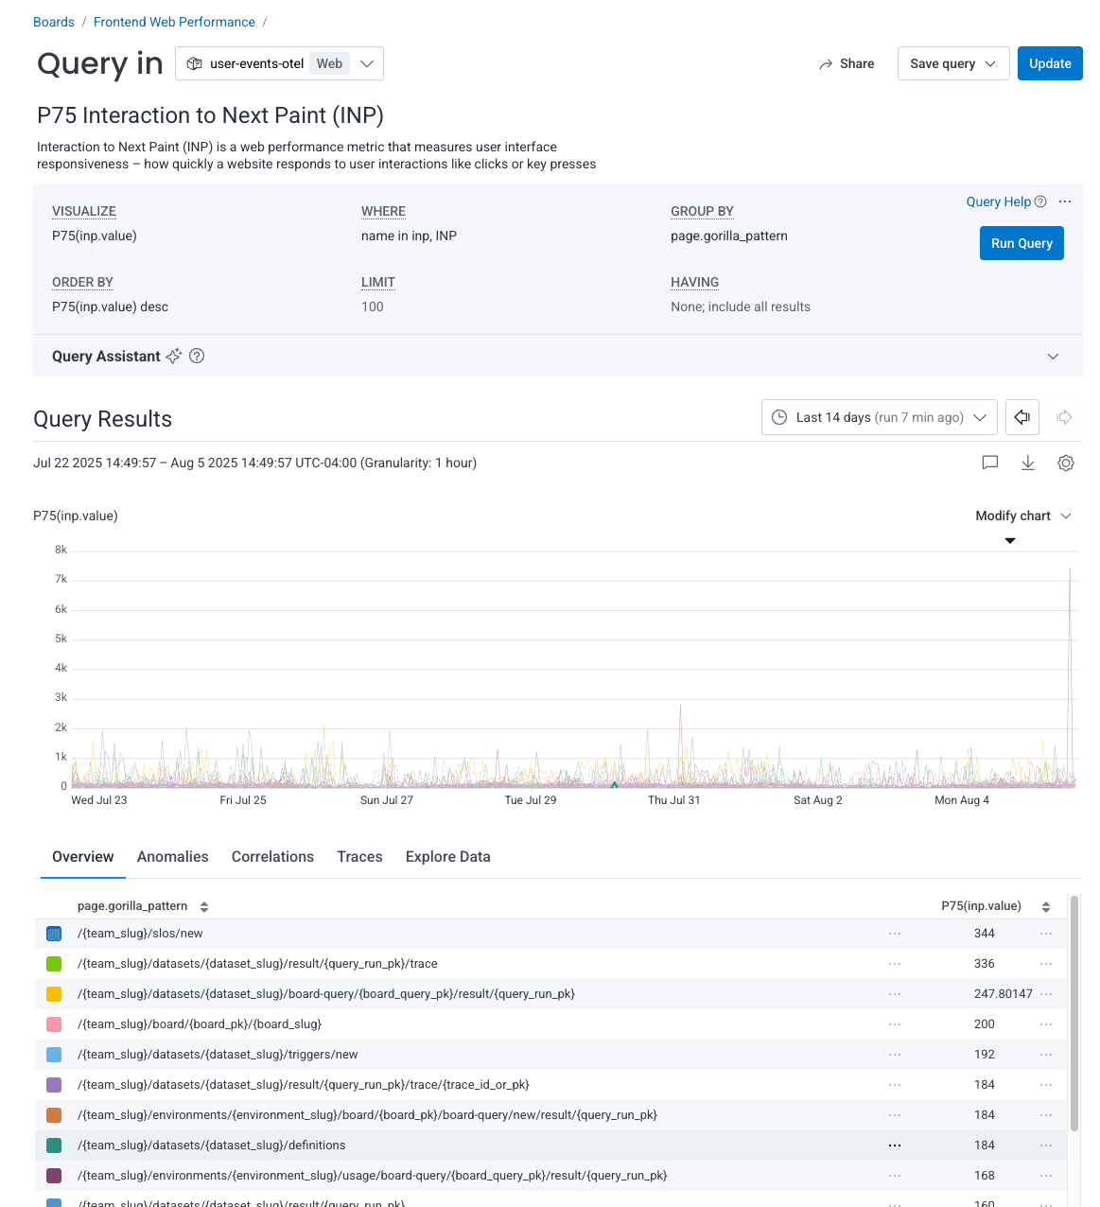Open graph settings gear icon
The width and height of the screenshot is (1100, 1207).
[1066, 463]
